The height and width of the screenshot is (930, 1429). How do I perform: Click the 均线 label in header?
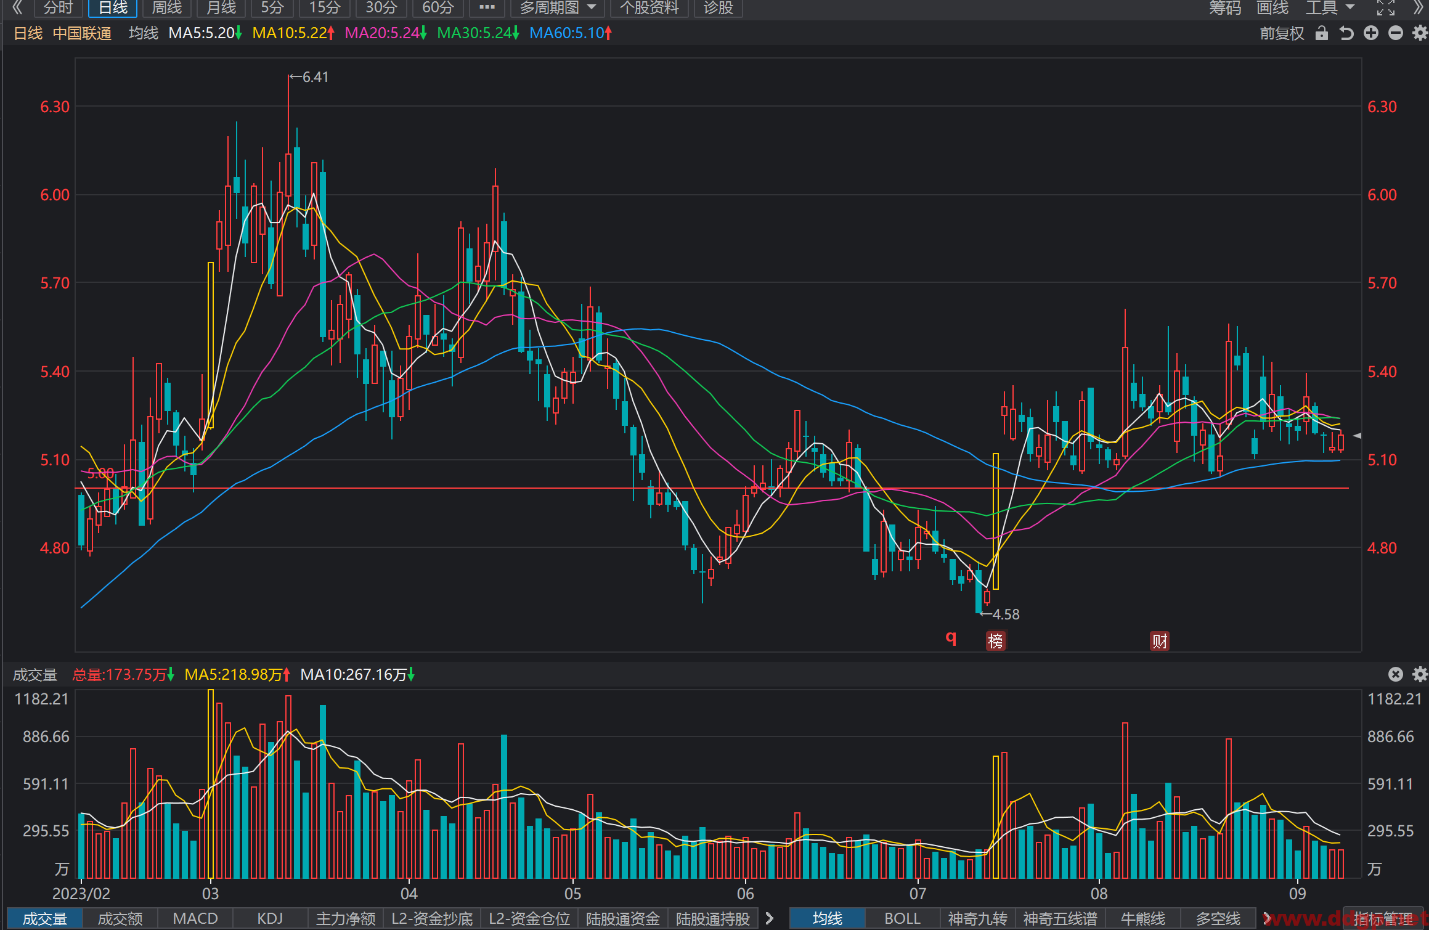tap(144, 33)
